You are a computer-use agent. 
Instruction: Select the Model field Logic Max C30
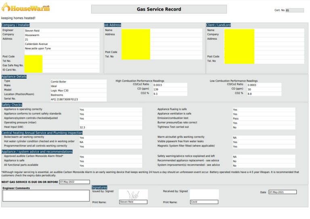[78, 91]
